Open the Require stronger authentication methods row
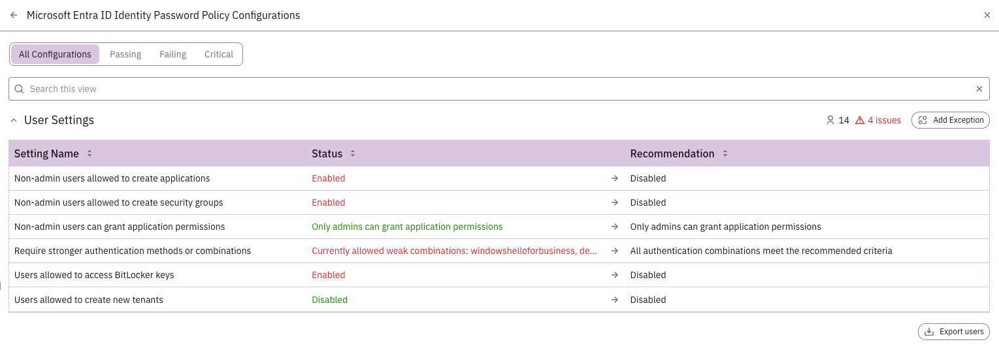Screen dimensions: 999x348 click(499, 251)
